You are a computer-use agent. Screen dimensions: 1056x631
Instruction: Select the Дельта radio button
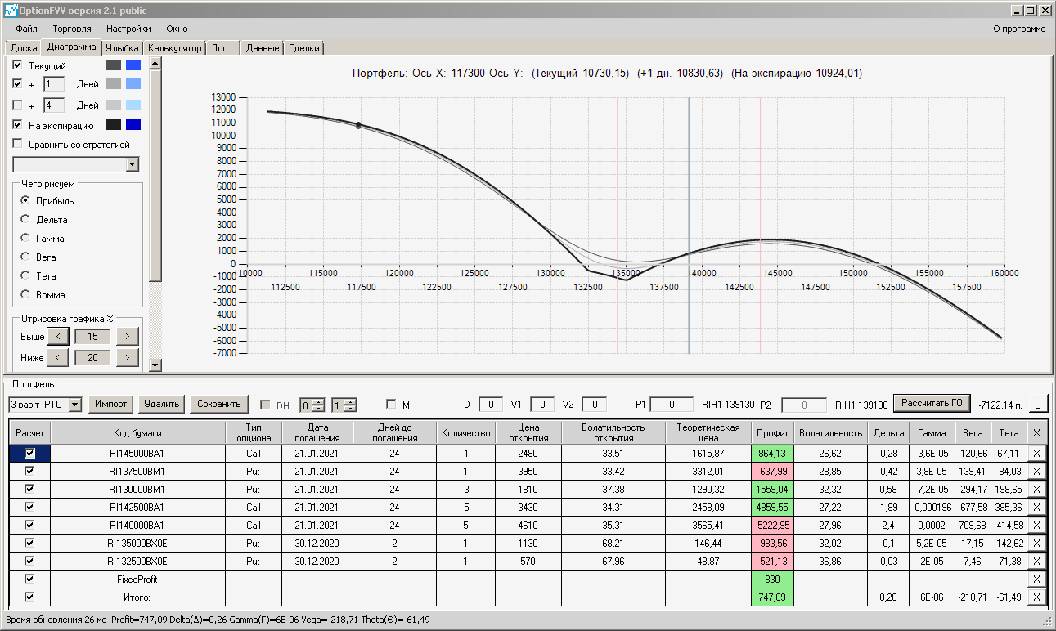(x=25, y=220)
